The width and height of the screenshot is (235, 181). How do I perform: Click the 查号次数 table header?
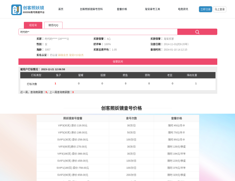point(131,118)
